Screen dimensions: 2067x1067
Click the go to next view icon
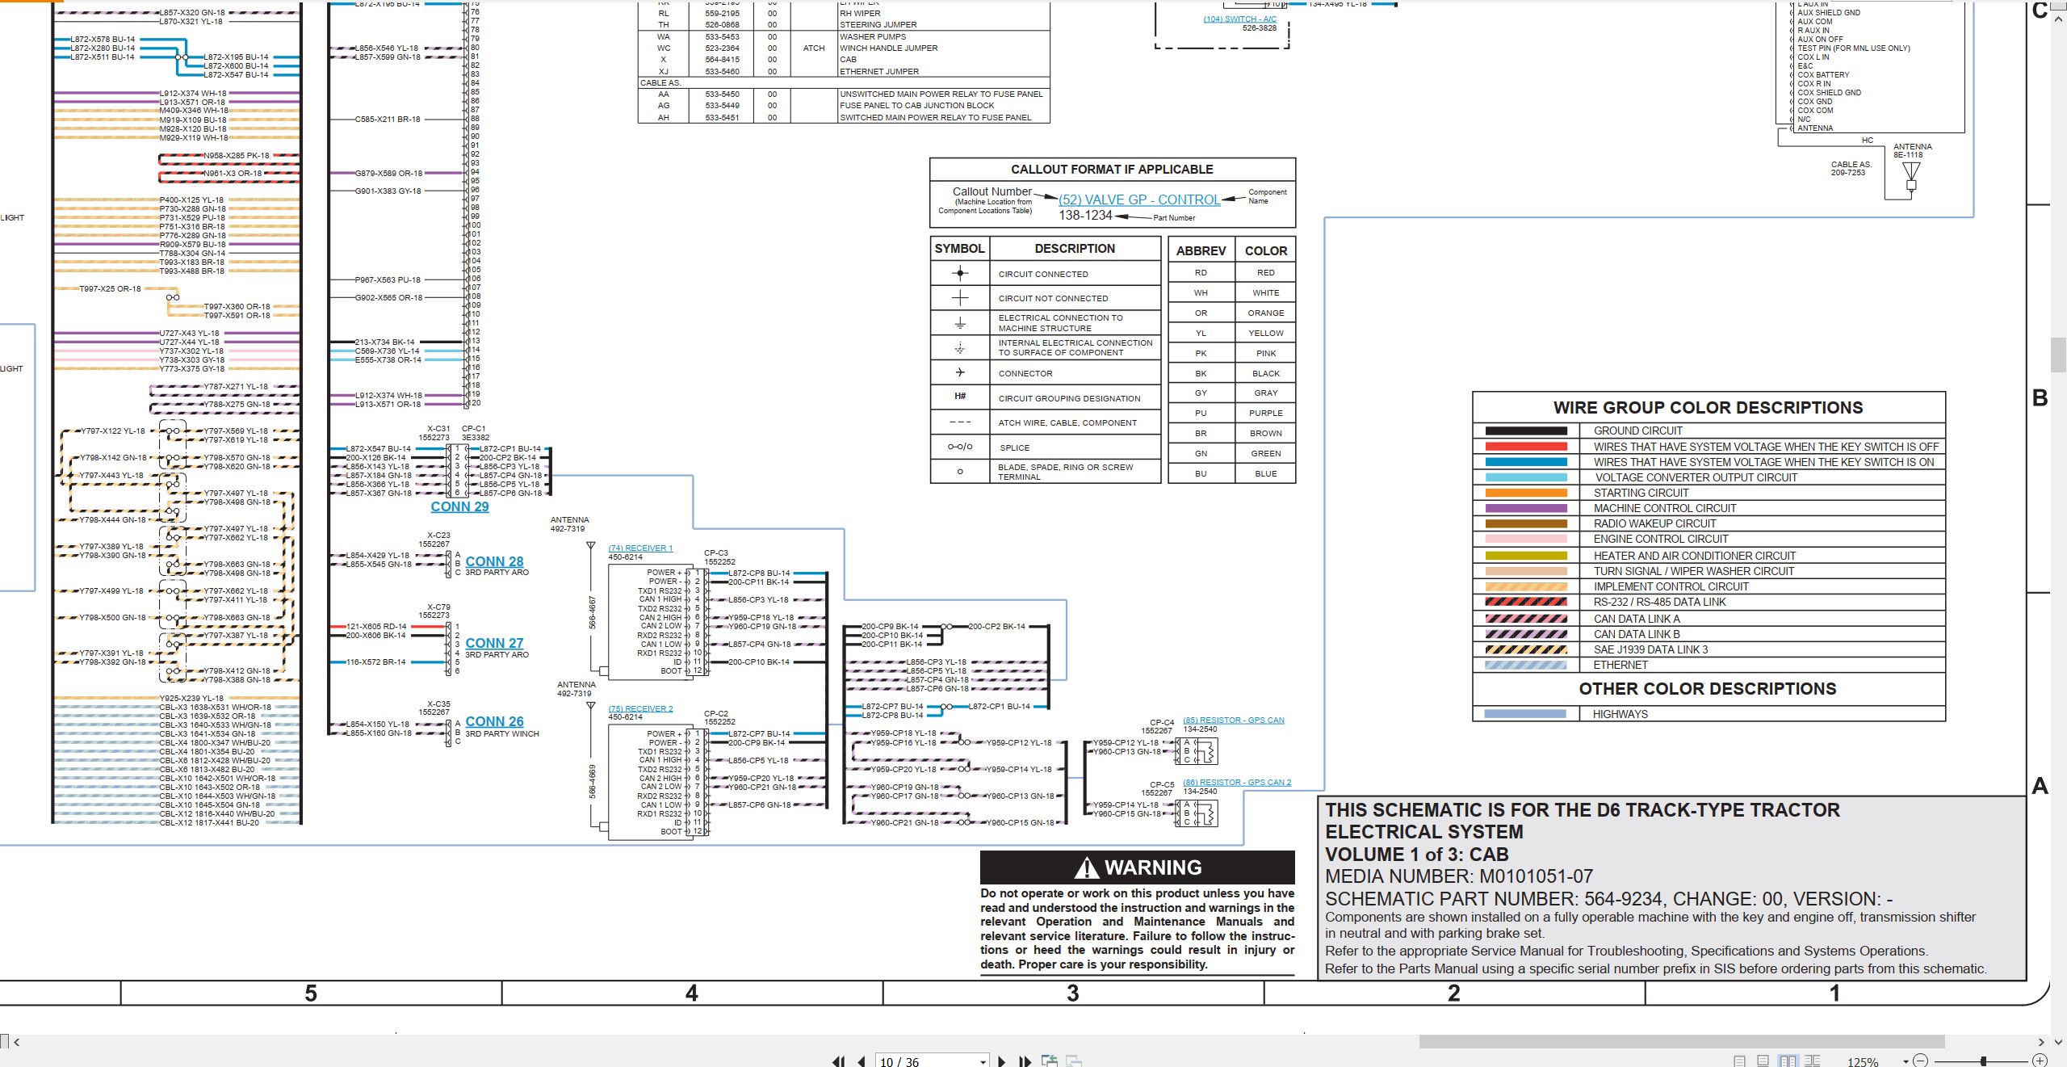[x=1074, y=1061]
